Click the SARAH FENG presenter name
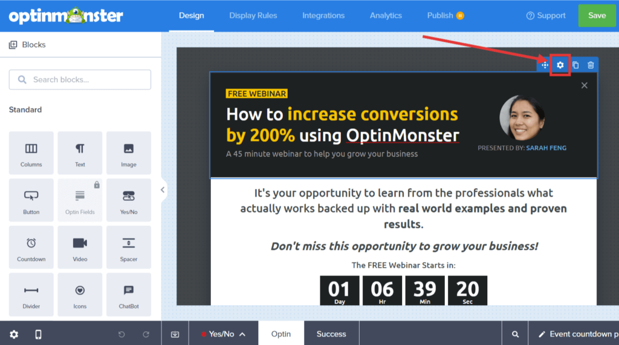The image size is (619, 345). 546,148
